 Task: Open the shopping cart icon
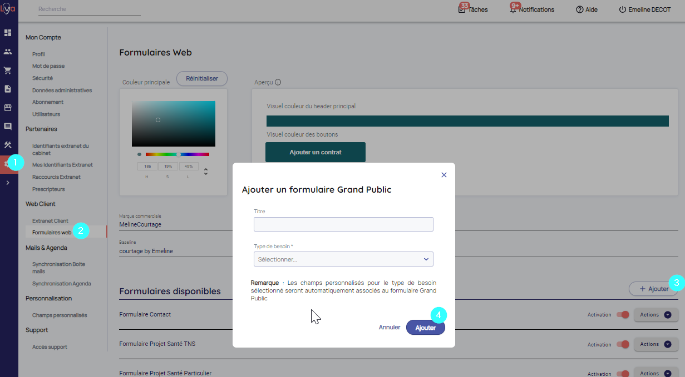point(8,71)
